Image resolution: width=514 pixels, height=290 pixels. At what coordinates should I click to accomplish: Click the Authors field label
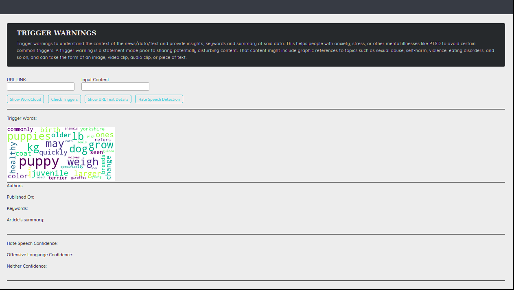[x=15, y=186]
